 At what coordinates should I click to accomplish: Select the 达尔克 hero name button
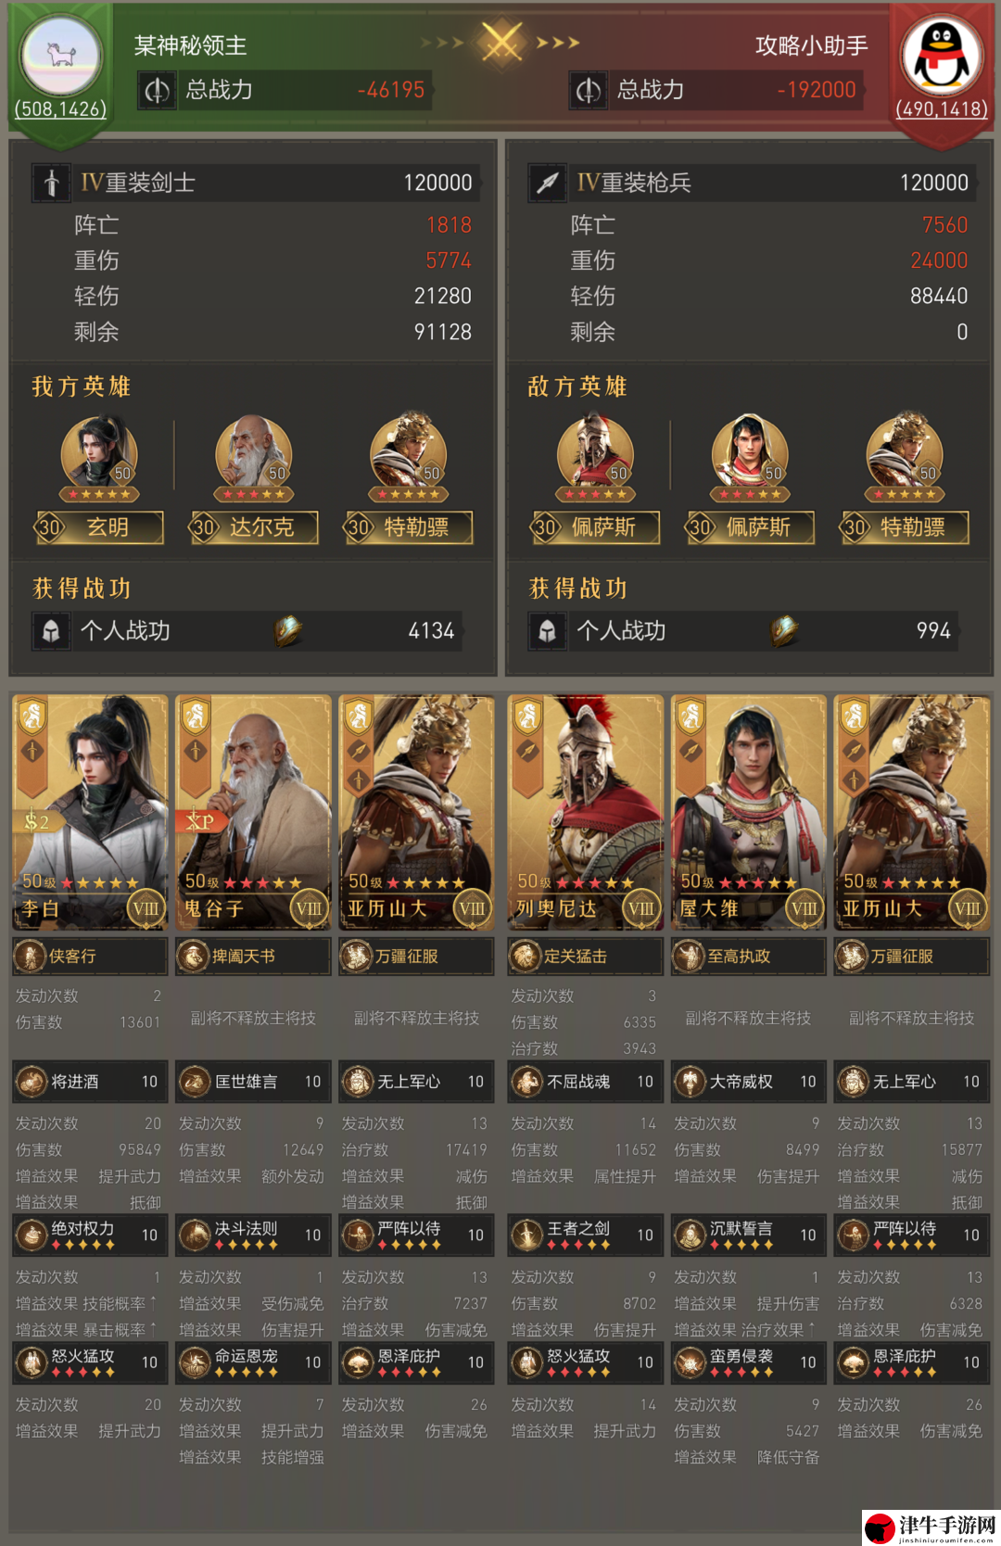(253, 527)
